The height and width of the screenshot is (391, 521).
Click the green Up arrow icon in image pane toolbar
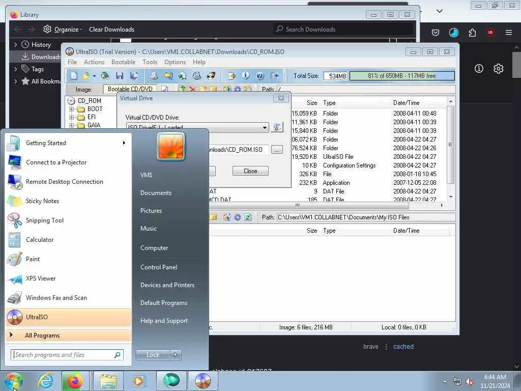click(183, 89)
